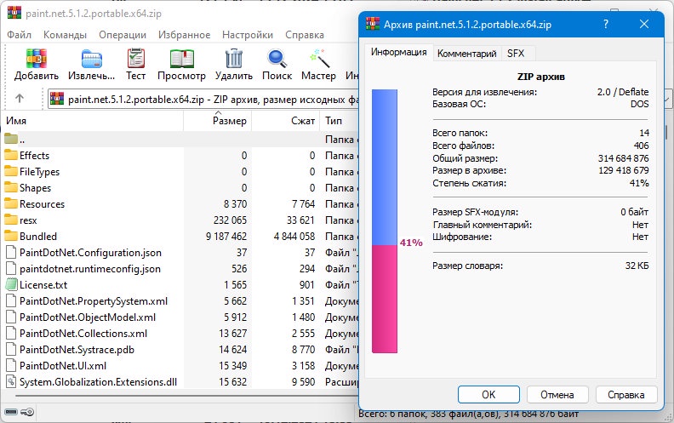
Task: Click Версия для извлечения value 2.0 / Deflate
Action: (x=623, y=92)
